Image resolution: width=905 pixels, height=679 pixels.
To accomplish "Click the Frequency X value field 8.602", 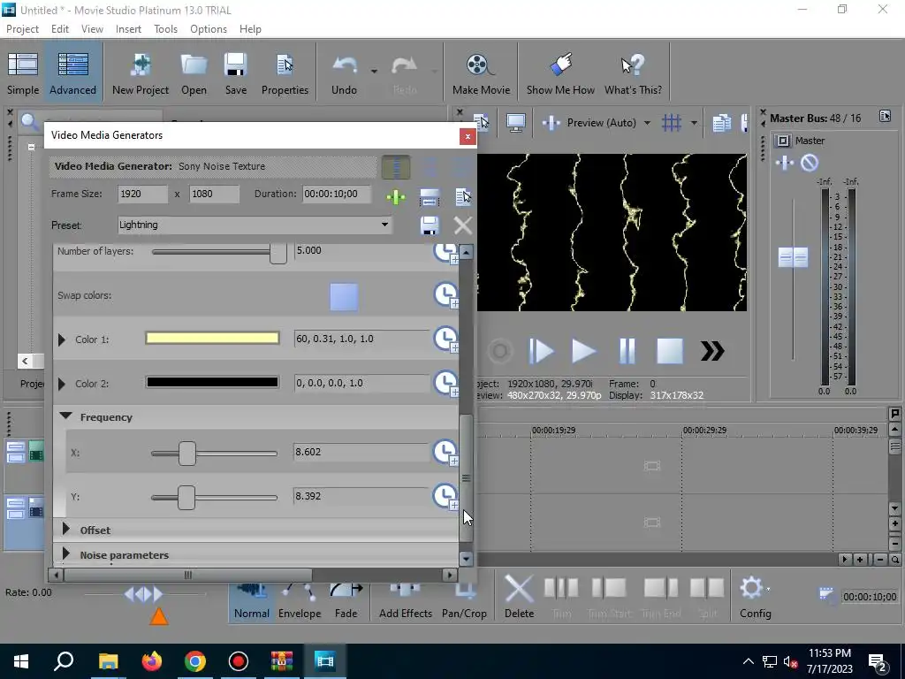I will (x=361, y=452).
